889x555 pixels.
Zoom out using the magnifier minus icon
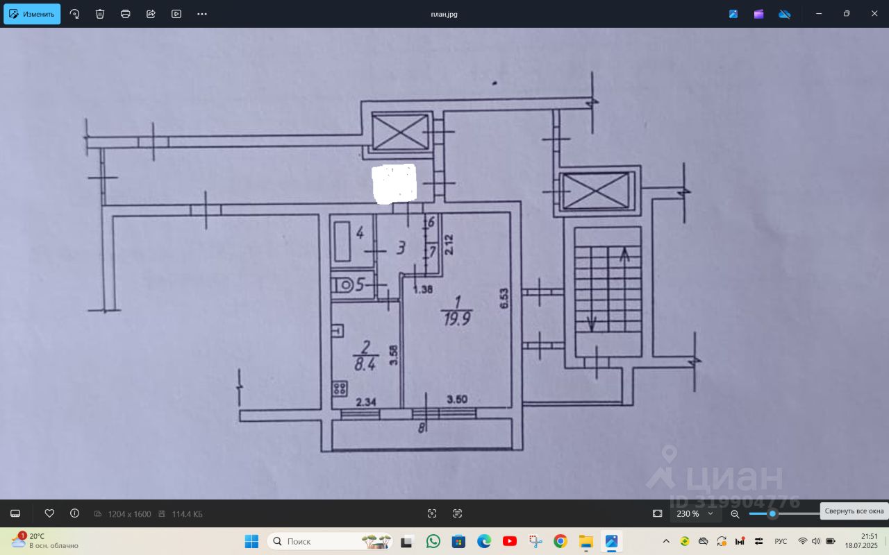(736, 514)
